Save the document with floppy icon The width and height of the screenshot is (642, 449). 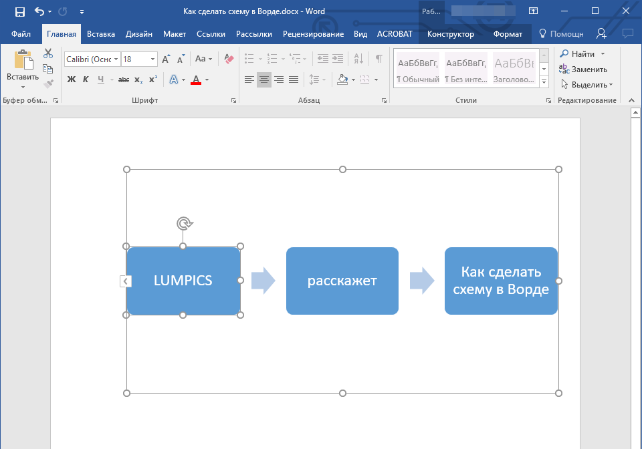(19, 12)
